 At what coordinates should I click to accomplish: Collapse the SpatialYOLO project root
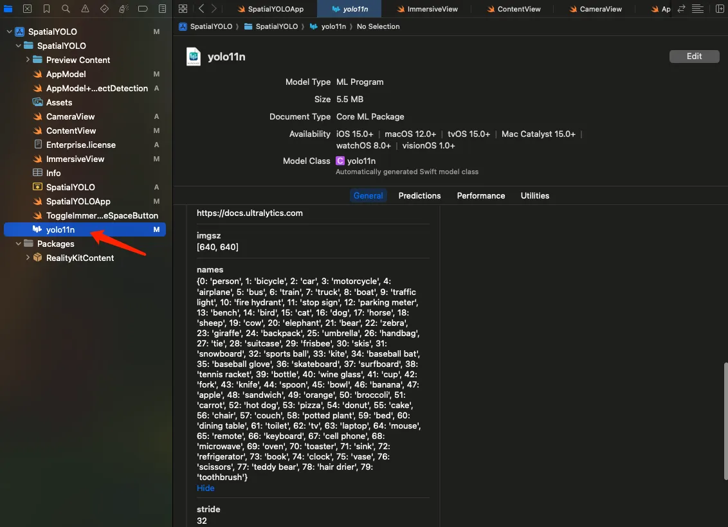(9, 31)
